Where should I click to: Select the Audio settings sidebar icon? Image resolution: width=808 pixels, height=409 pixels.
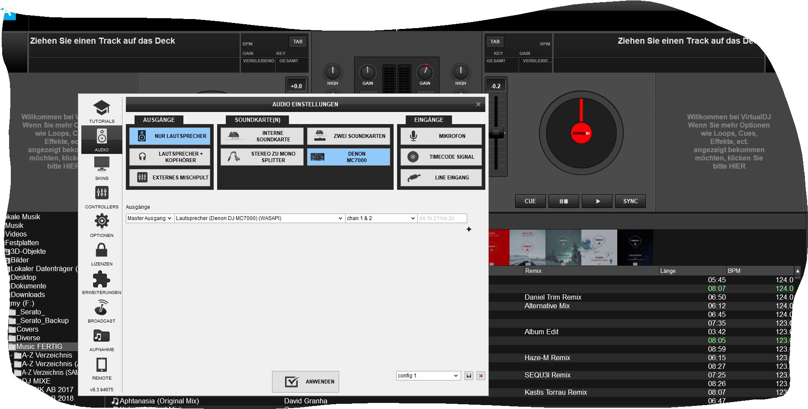(102, 140)
